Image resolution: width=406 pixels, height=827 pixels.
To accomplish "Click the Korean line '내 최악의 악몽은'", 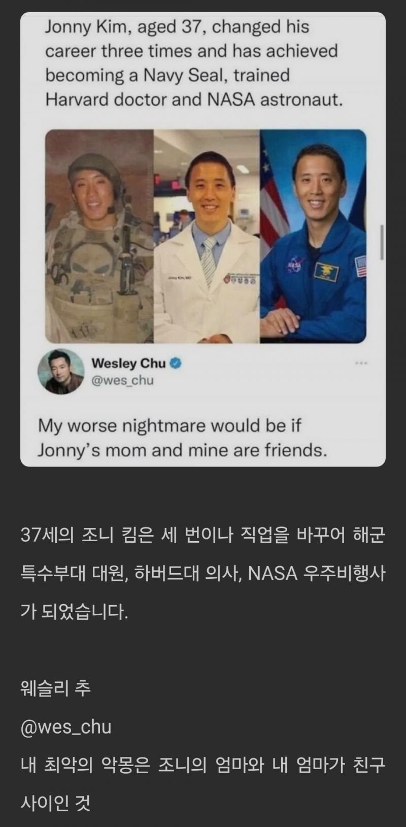I will pyautogui.click(x=203, y=784).
